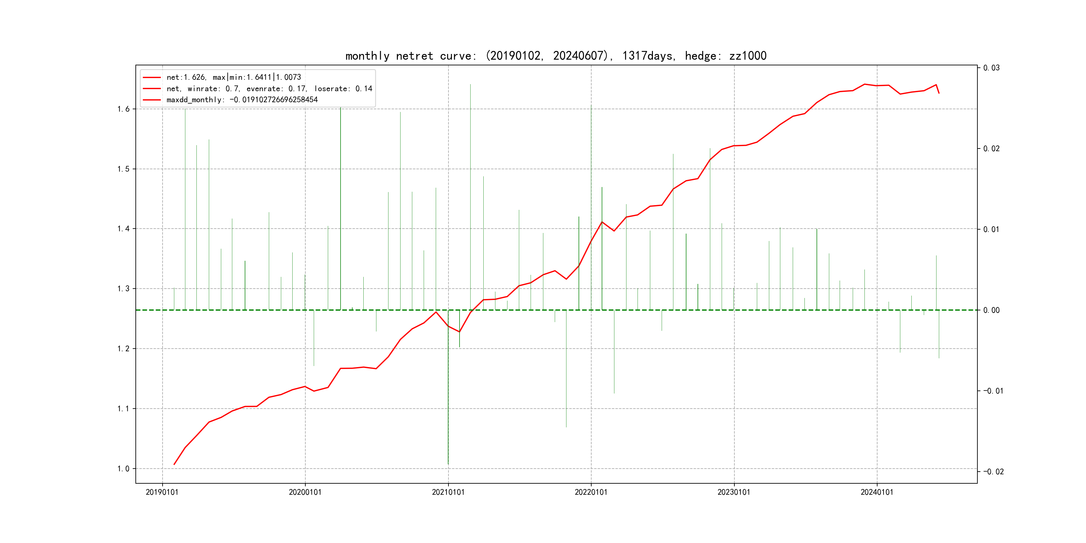Click the right y-axis tick label 0.00
The image size is (1086, 543).
(x=991, y=310)
